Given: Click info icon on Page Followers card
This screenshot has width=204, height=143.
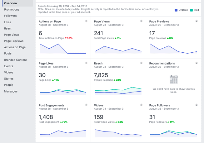Looking at the screenshot, I should [197, 105].
